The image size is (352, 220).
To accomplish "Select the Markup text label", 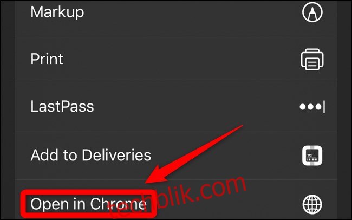I will pyautogui.click(x=57, y=12).
